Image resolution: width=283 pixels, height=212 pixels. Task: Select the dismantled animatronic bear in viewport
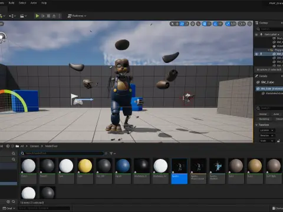[121, 94]
